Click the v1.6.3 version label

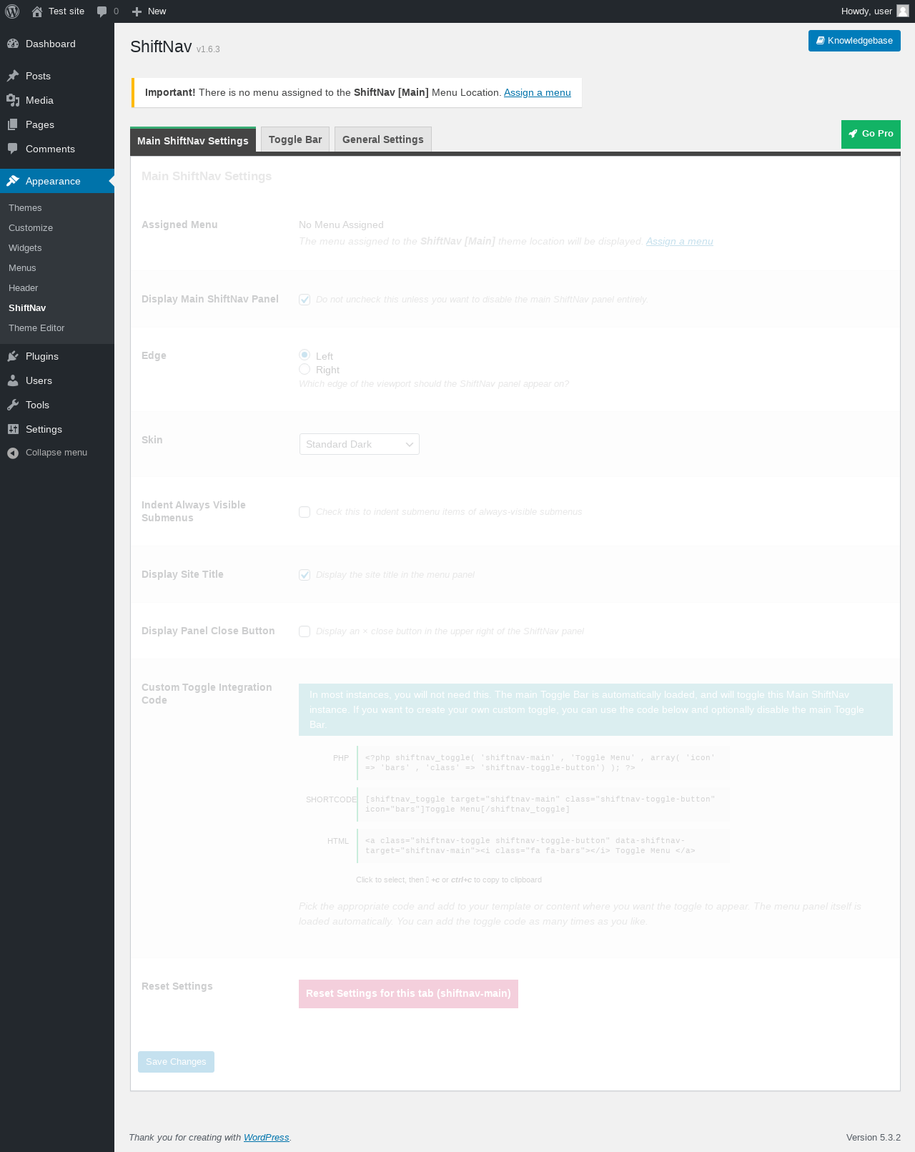pyautogui.click(x=208, y=49)
